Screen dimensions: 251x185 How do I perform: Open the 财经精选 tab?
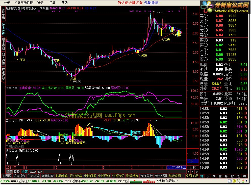tap(132, 176)
